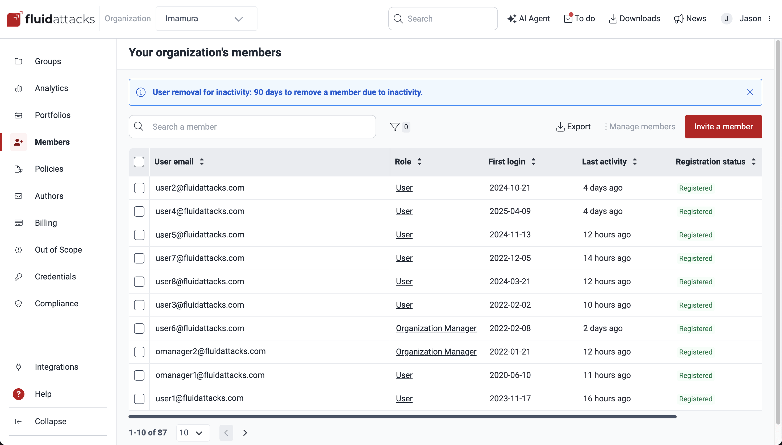Image resolution: width=782 pixels, height=445 pixels.
Task: Tick the checkbox beside omanager1@fluidattacks.com
Action: pyautogui.click(x=139, y=375)
